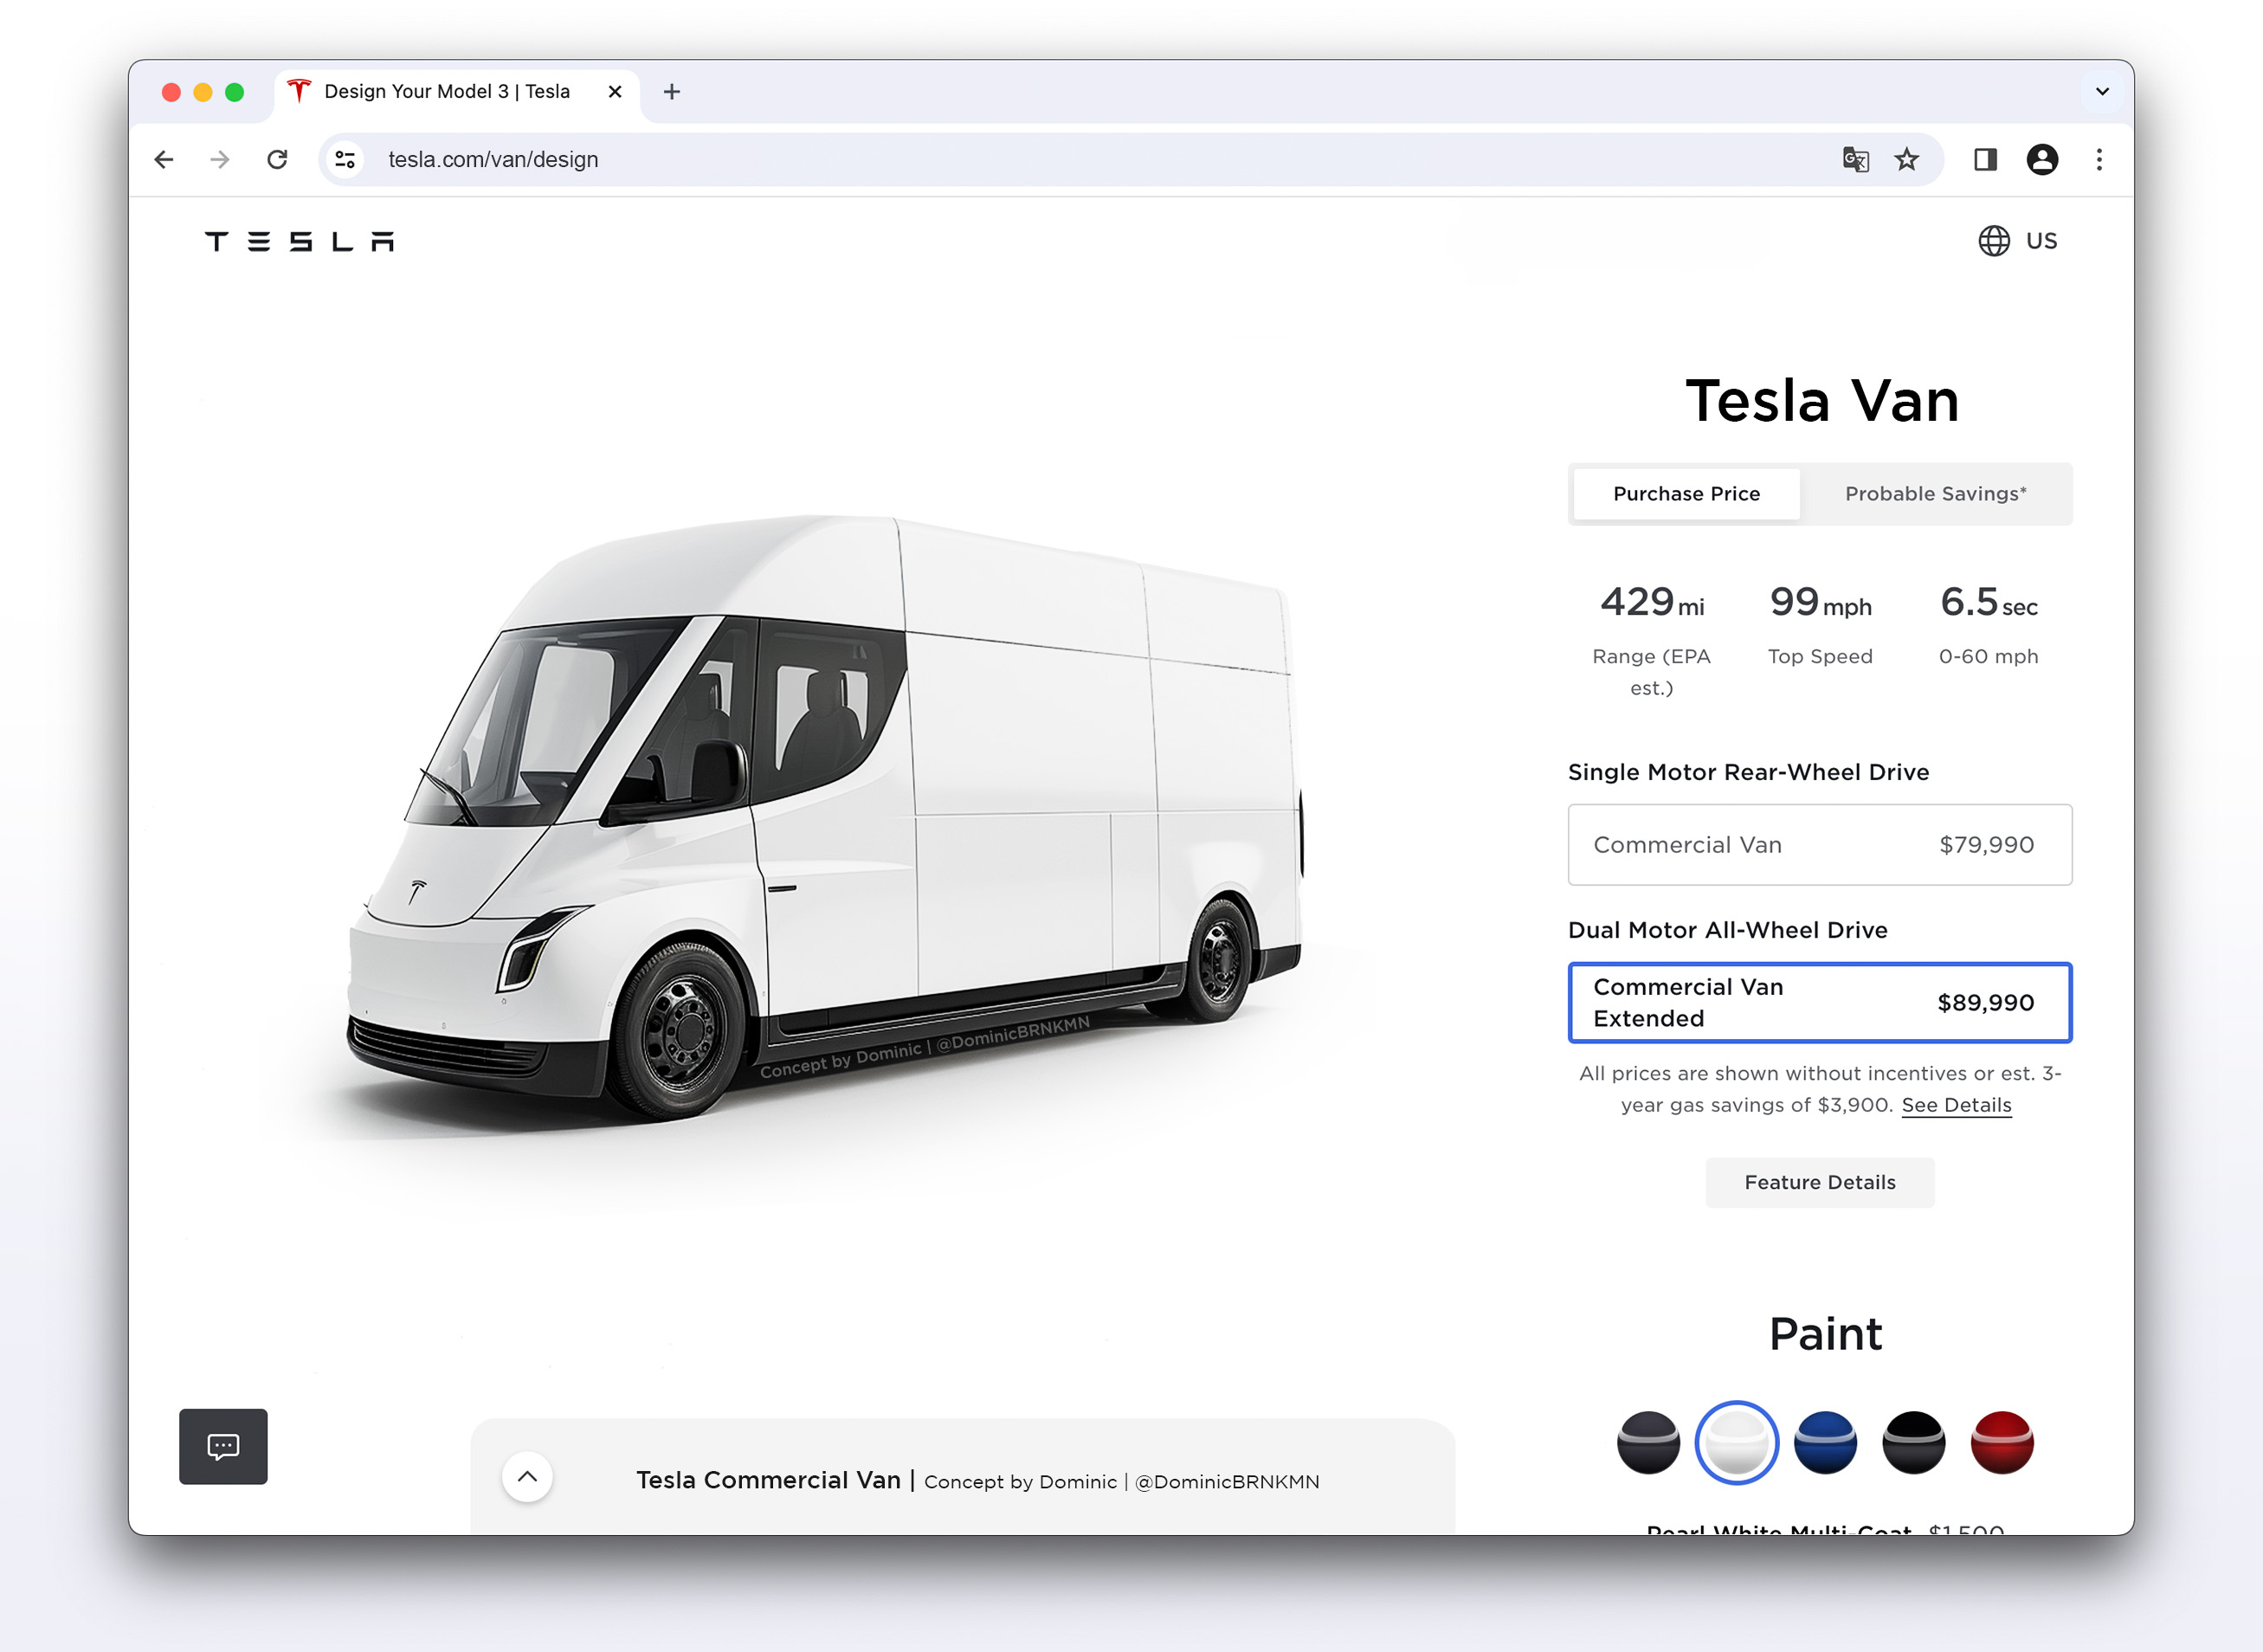Screen dimensions: 2263x1652
Task: Open the tab search dropdown arrow
Action: click(x=2102, y=92)
